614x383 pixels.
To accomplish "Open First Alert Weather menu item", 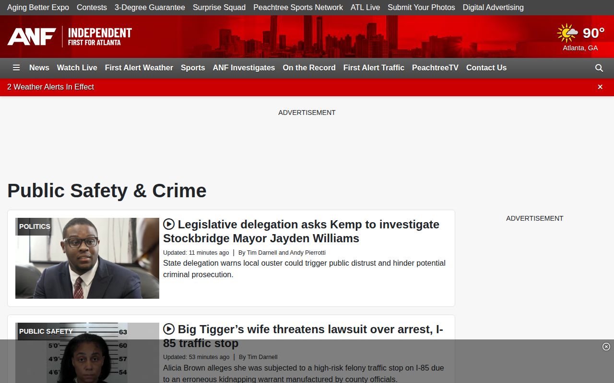I will [x=139, y=68].
